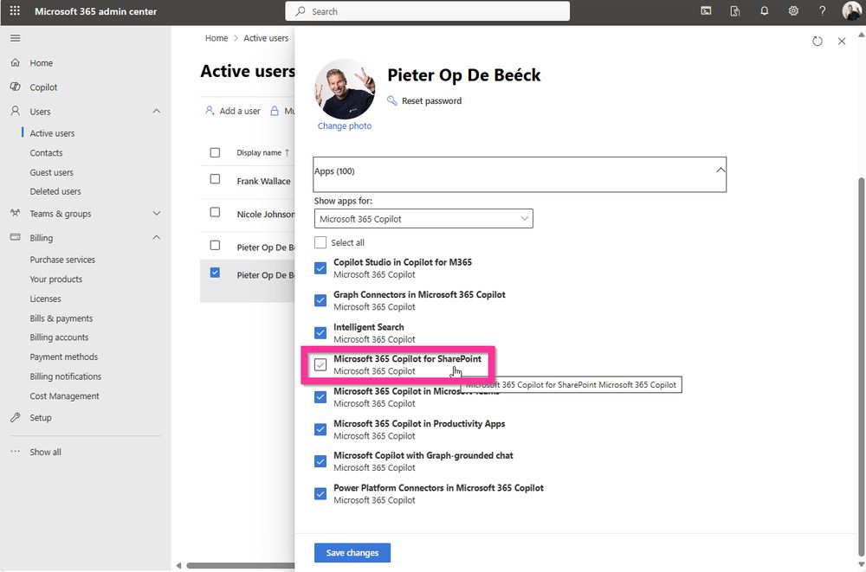Uncheck Graph Connectors in Microsoft 365 Copilot
The height and width of the screenshot is (572, 866).
click(x=320, y=300)
